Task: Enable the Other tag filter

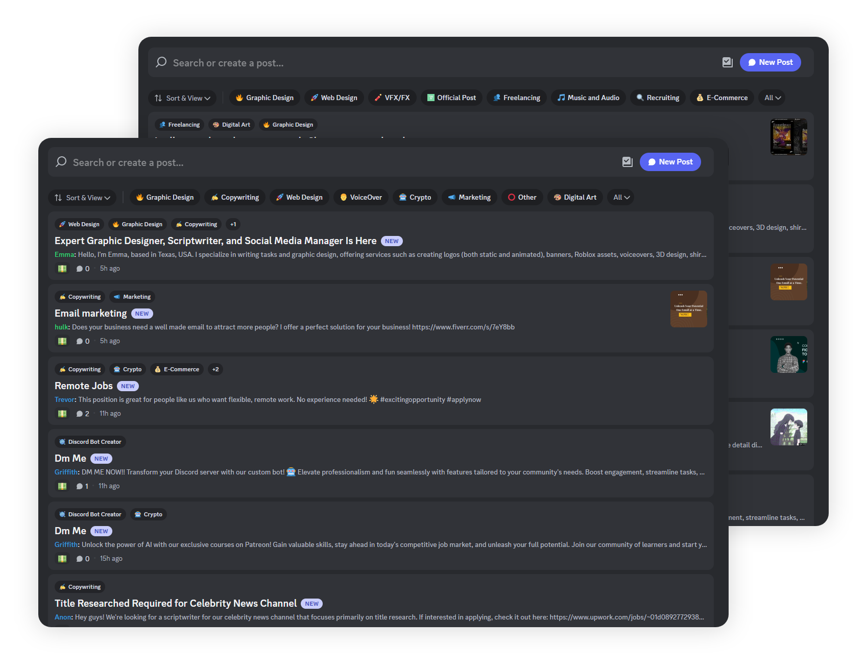Action: pyautogui.click(x=522, y=198)
